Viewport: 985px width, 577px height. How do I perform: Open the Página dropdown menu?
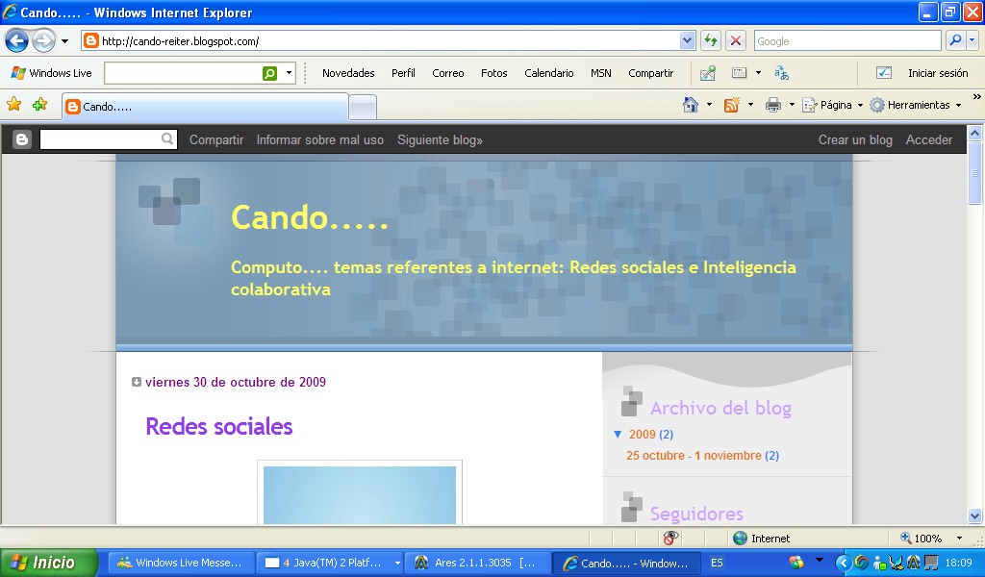834,105
